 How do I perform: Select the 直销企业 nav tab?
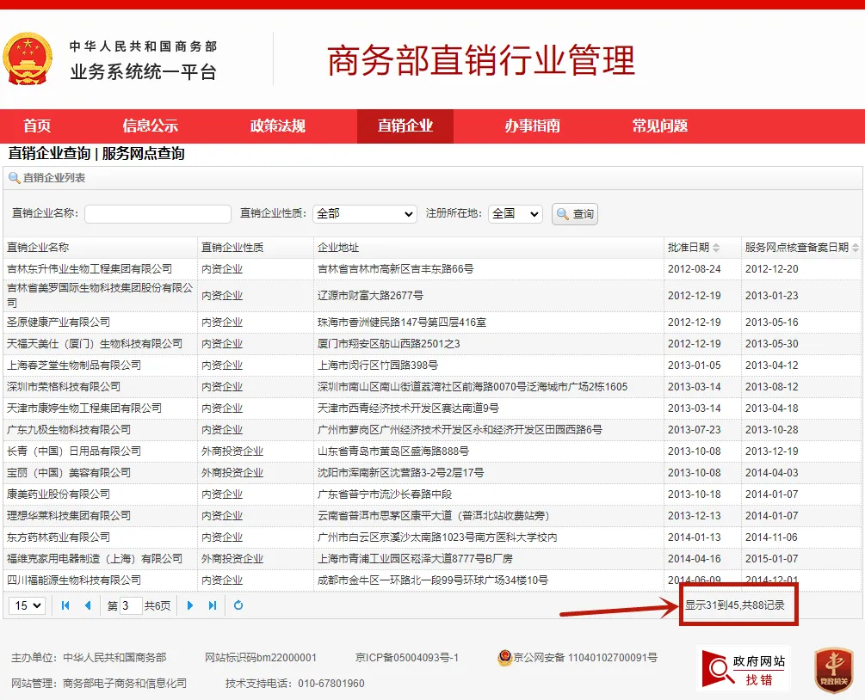tap(405, 126)
